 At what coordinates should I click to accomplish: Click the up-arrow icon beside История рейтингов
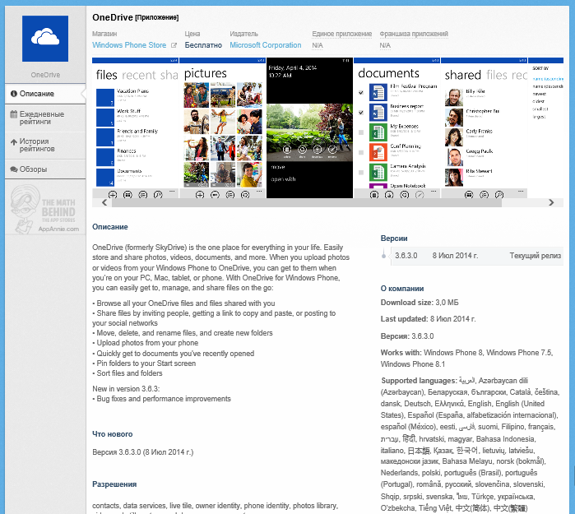pyautogui.click(x=14, y=141)
